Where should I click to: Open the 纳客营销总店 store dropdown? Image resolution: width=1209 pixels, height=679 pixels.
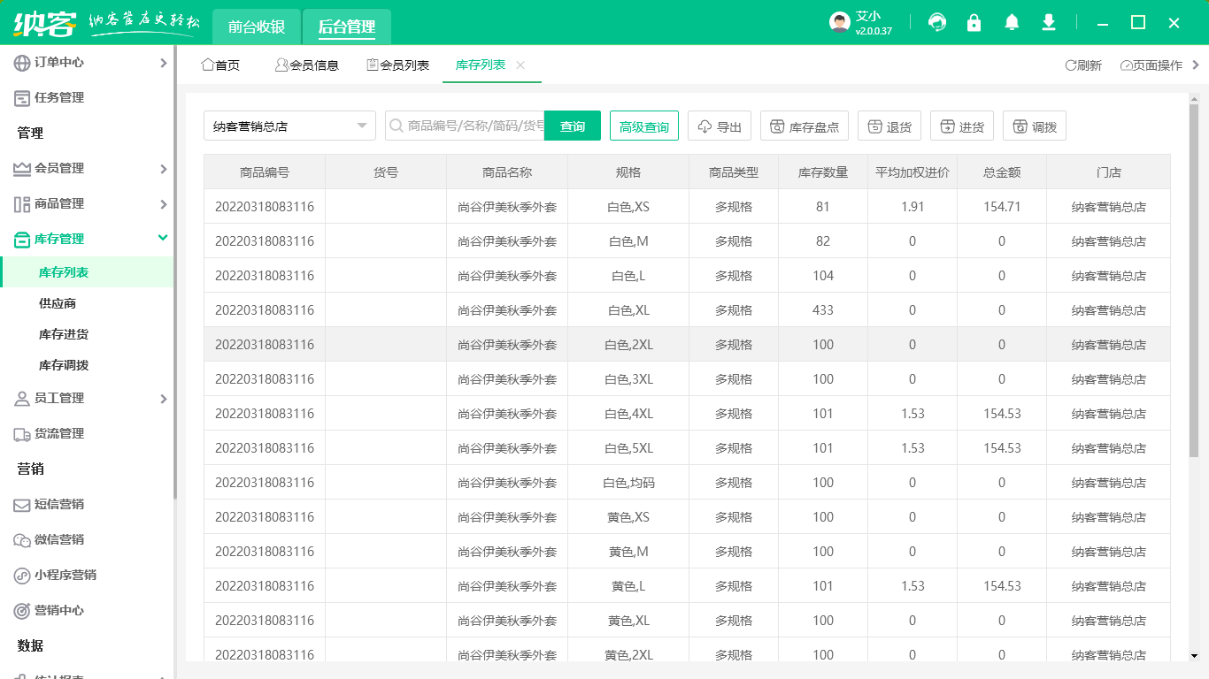click(289, 126)
